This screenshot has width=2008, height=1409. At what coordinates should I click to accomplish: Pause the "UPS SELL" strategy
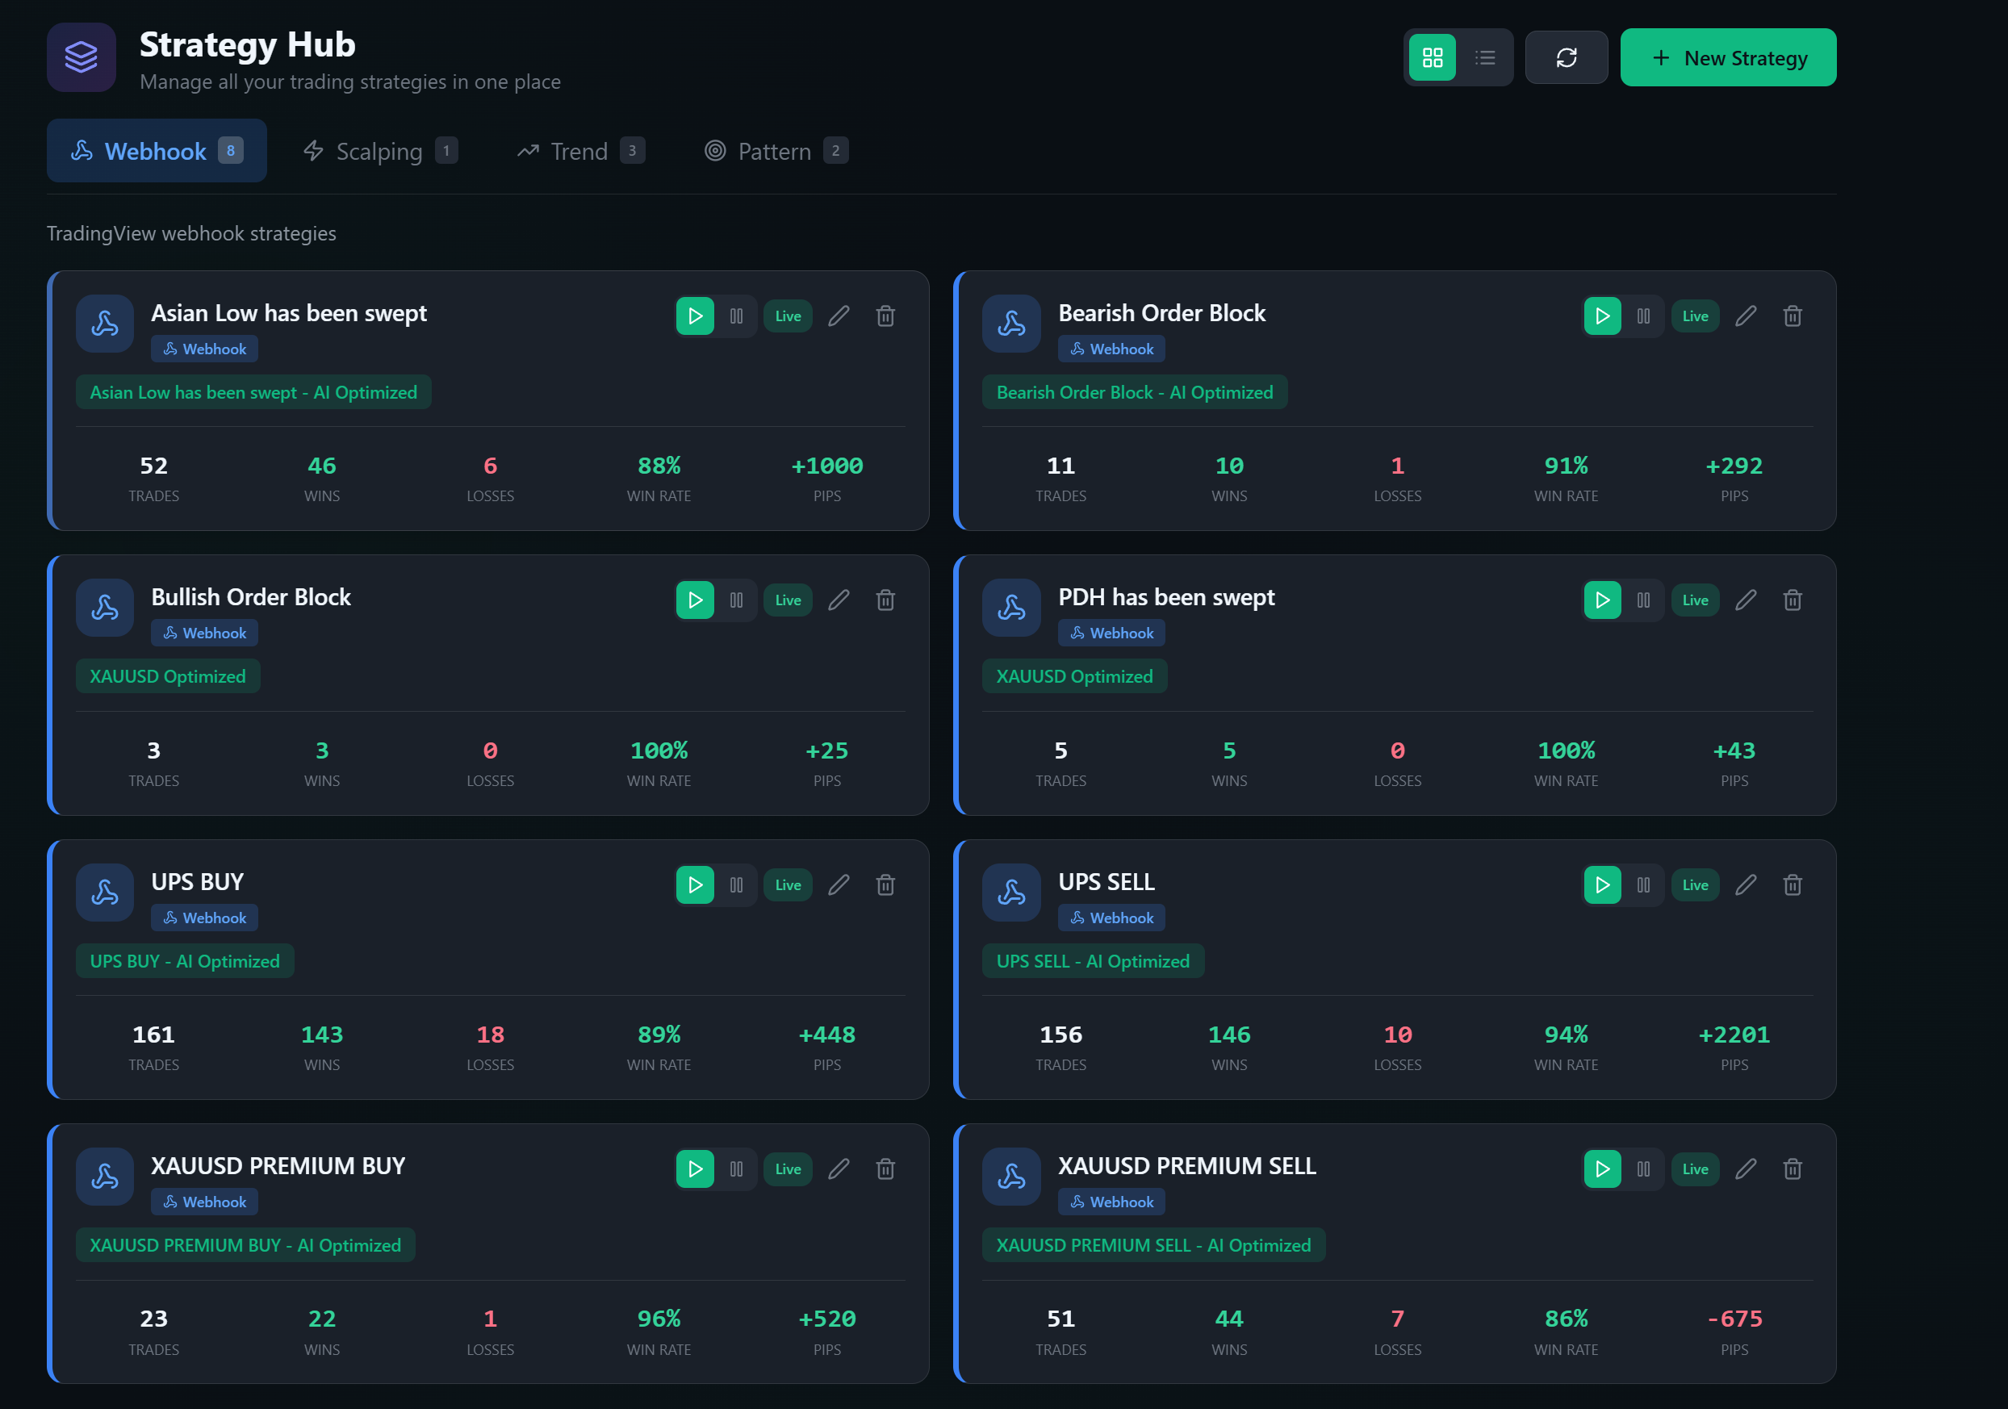pyautogui.click(x=1644, y=884)
